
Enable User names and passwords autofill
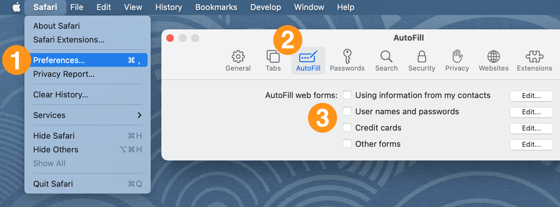[347, 111]
